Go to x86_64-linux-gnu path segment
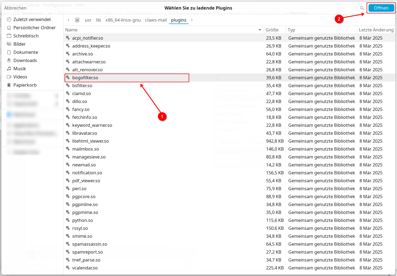The width and height of the screenshot is (397, 276). (x=123, y=20)
